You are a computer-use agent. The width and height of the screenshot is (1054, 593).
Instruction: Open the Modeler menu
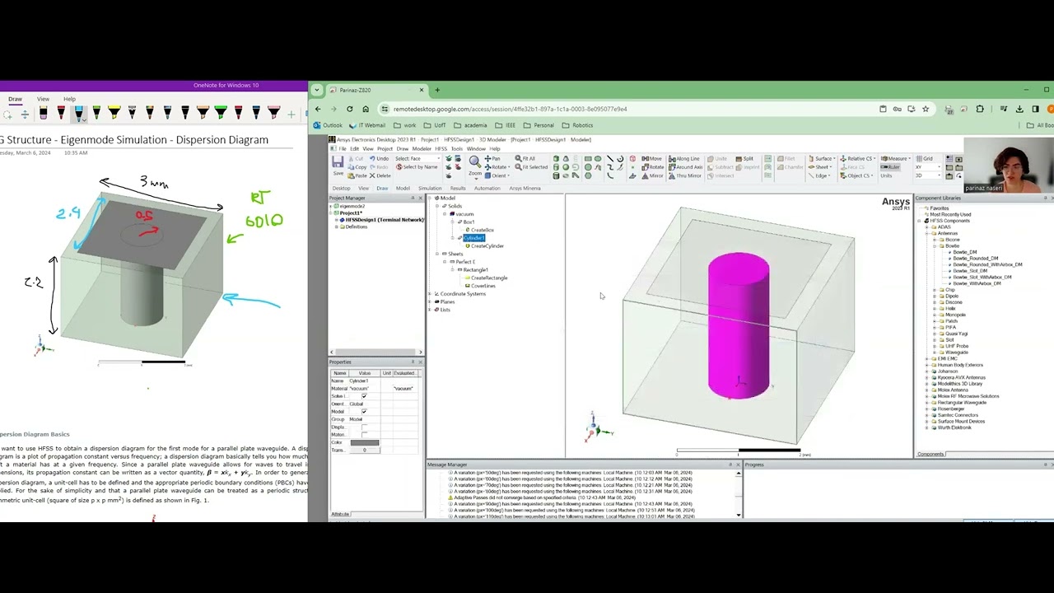(421, 149)
